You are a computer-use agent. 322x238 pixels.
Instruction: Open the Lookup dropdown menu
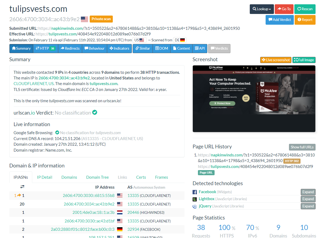pos(262,9)
